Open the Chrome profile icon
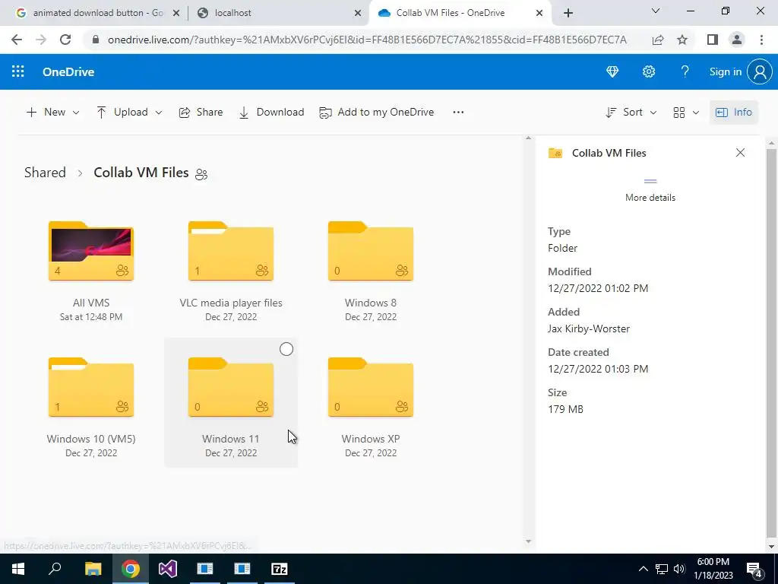 point(737,40)
